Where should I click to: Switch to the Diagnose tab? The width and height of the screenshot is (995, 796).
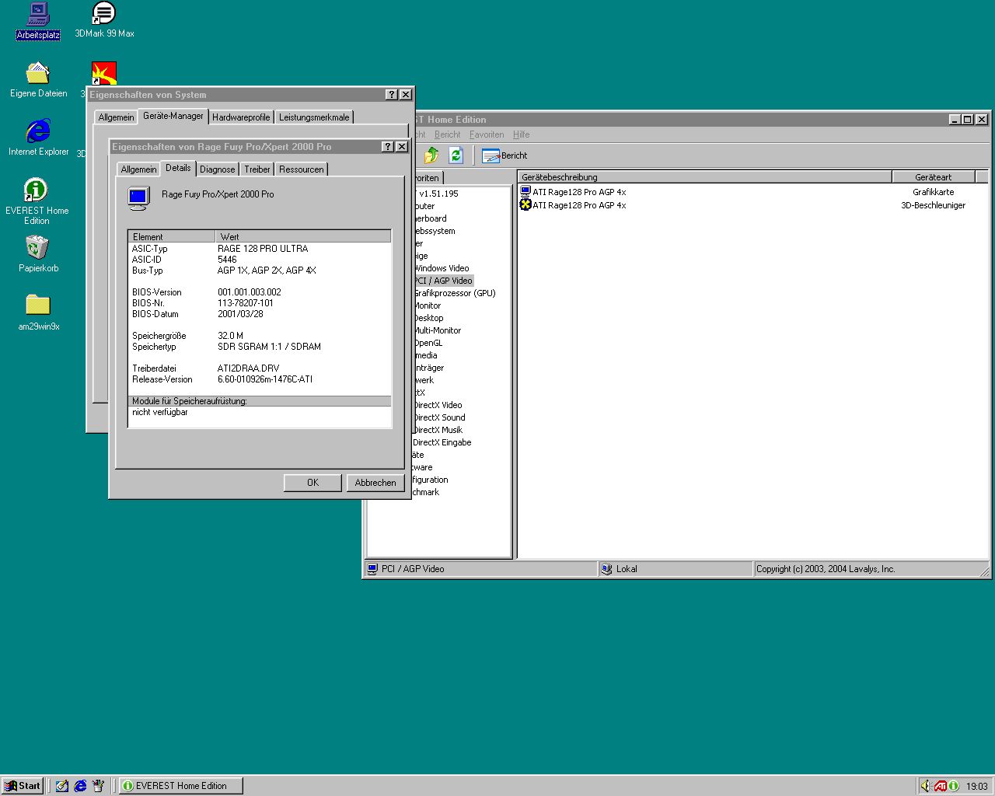[x=217, y=169]
